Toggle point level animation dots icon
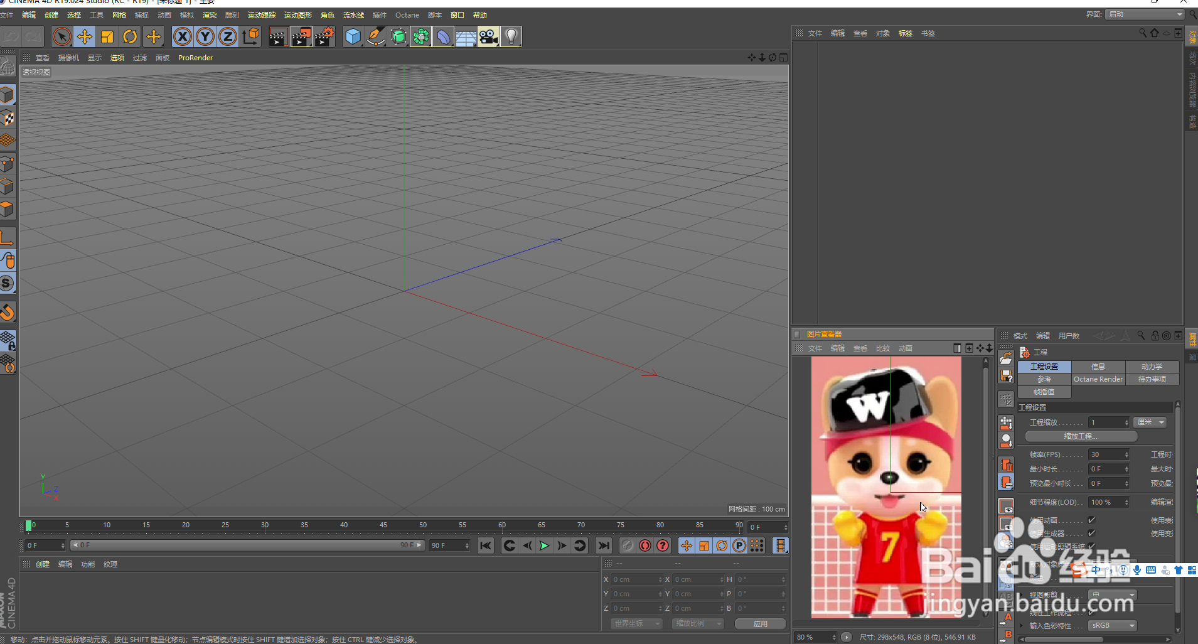 click(x=757, y=545)
